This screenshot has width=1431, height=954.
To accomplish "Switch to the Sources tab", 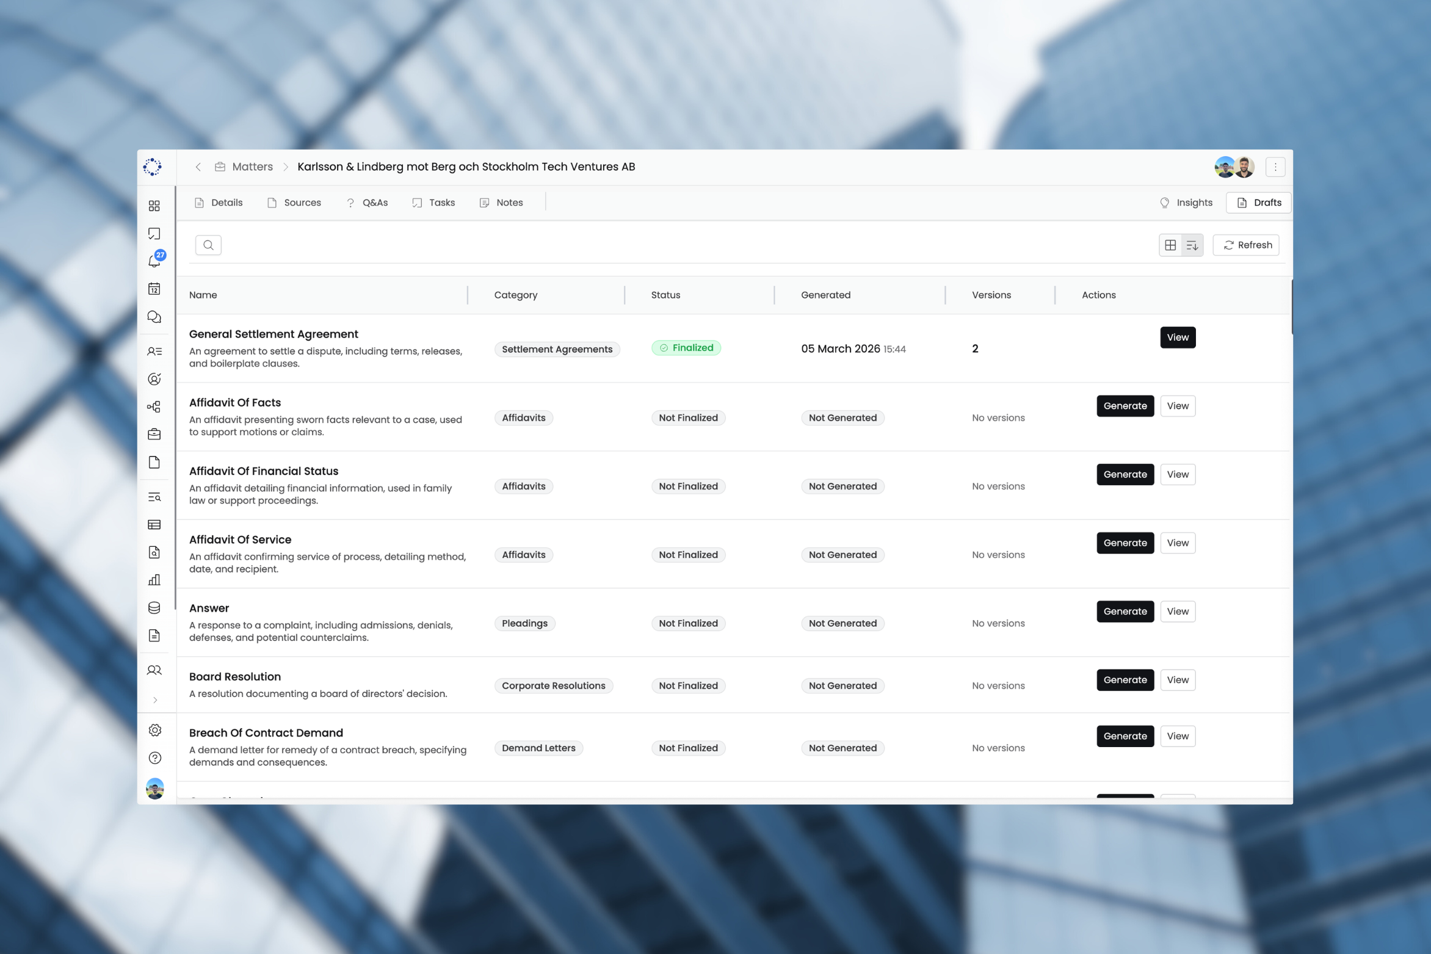I will [294, 203].
